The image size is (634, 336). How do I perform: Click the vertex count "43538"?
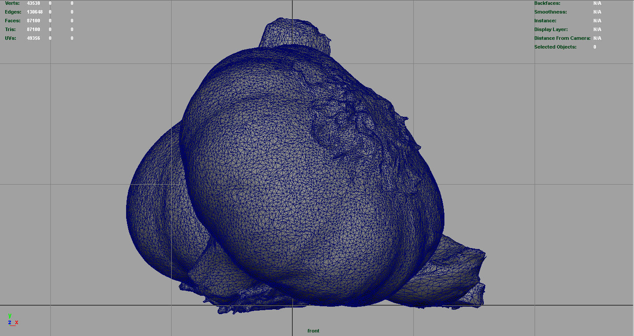33,3
